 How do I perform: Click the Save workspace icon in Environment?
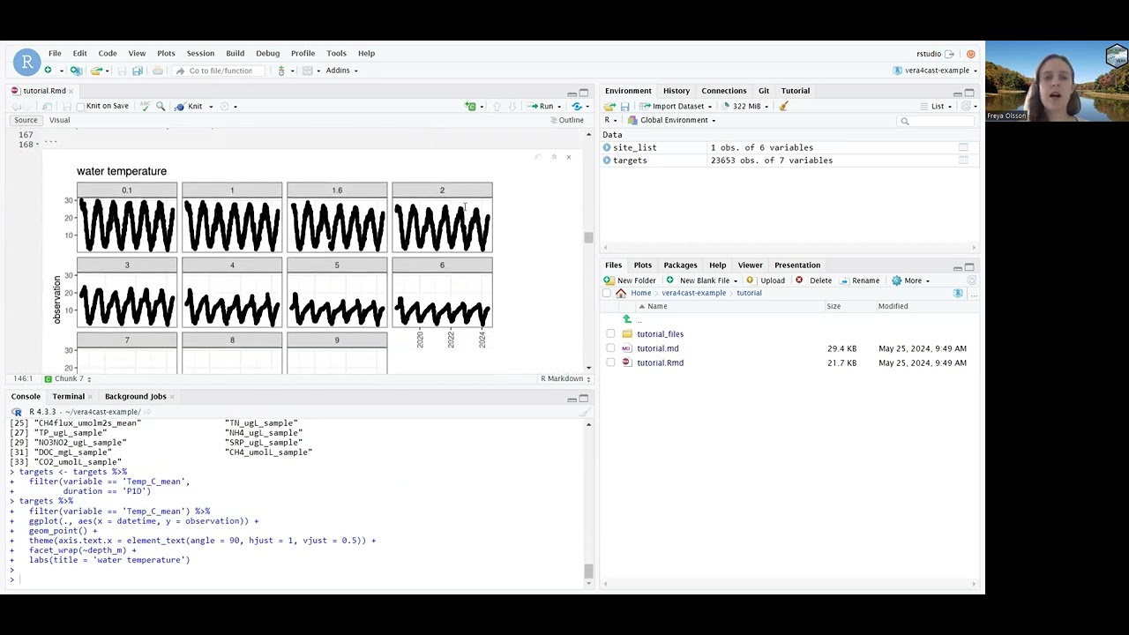point(624,106)
